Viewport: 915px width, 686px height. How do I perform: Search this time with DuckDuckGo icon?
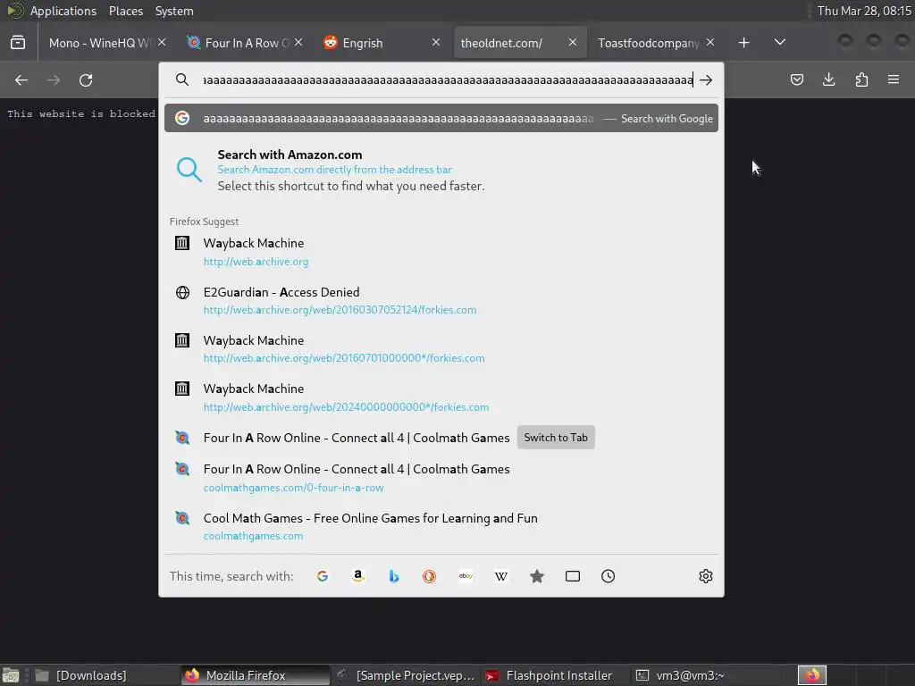click(430, 576)
